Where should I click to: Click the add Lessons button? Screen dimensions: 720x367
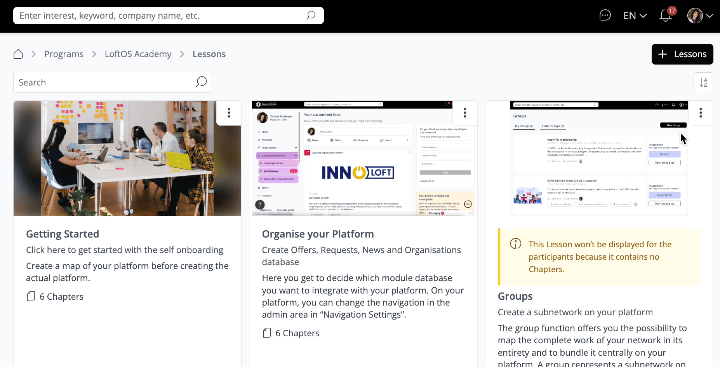pos(682,54)
